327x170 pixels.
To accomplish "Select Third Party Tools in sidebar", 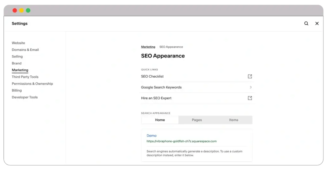I will [x=25, y=77].
